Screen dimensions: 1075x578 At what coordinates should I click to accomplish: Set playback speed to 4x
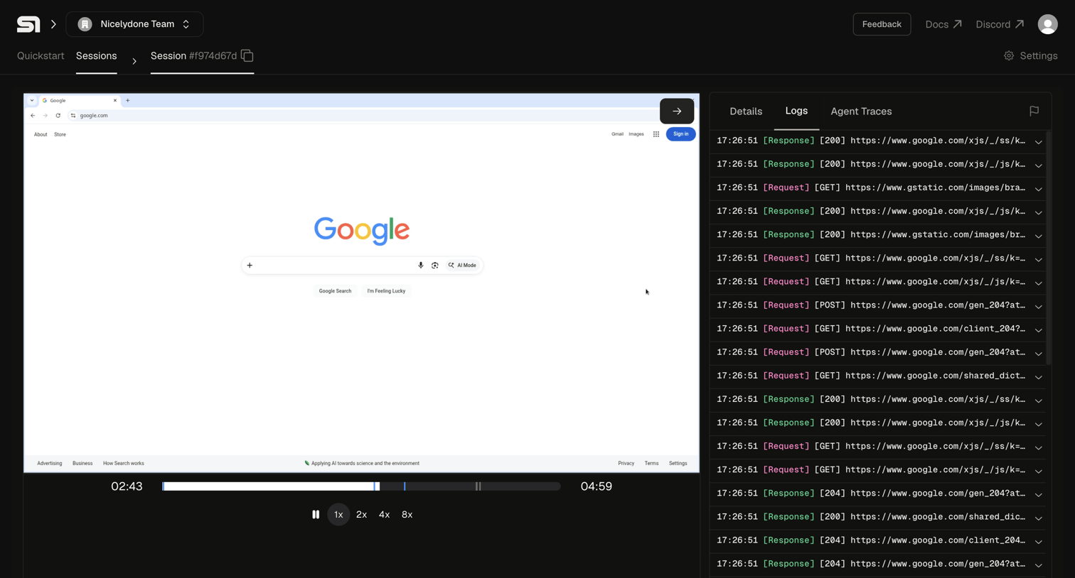[384, 515]
